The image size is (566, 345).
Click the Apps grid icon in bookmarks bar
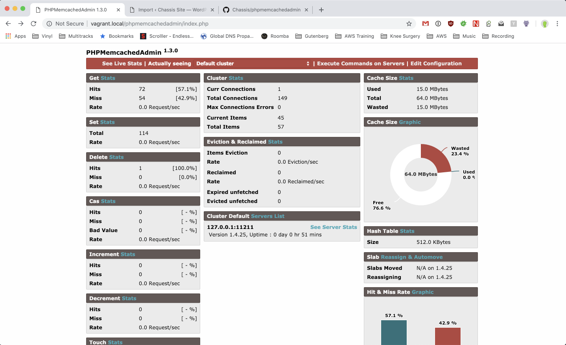(x=8, y=36)
